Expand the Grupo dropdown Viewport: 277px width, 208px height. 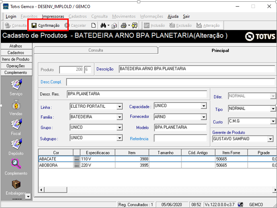click(x=120, y=128)
